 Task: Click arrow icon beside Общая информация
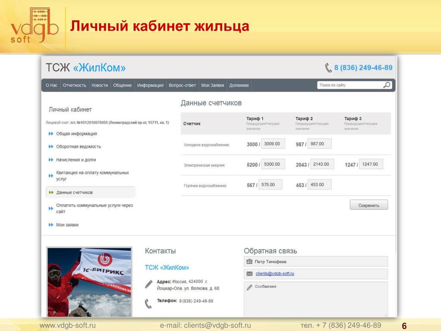51,134
